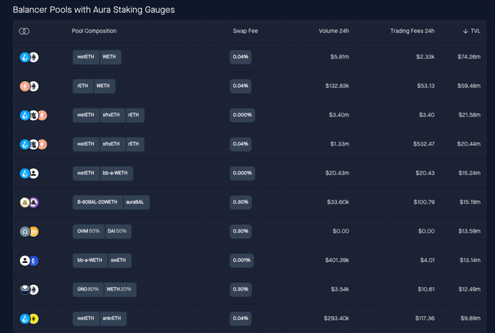The height and width of the screenshot is (333, 495).
Task: Click the pool tokens icon in table header
Action: coord(24,32)
